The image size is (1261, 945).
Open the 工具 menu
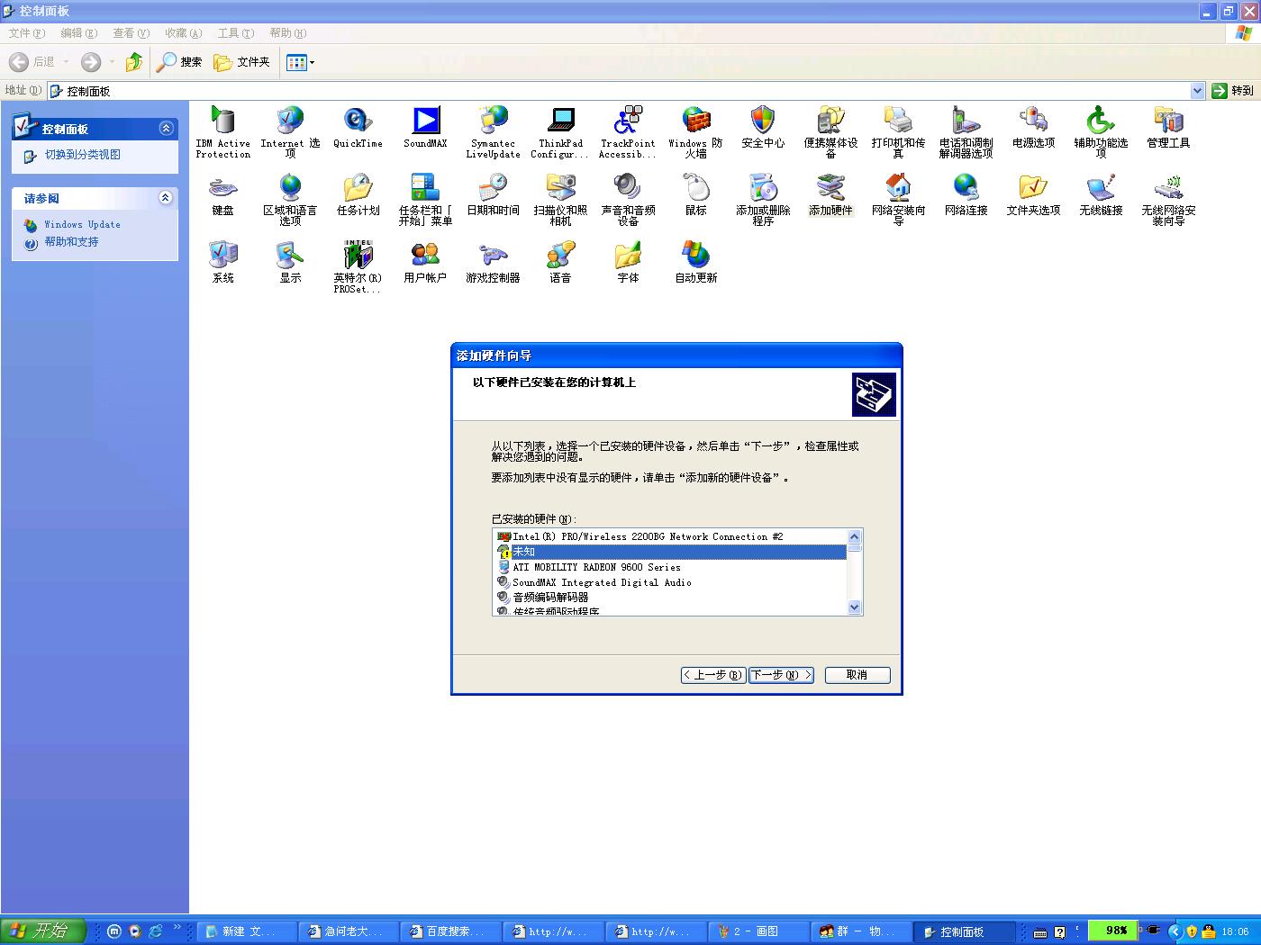coord(235,33)
